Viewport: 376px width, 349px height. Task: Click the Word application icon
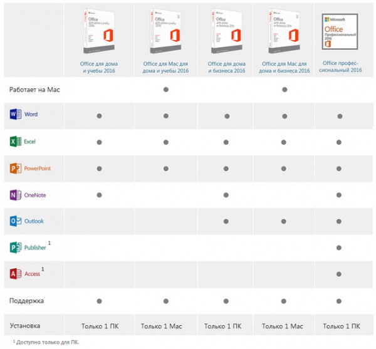[x=16, y=114]
